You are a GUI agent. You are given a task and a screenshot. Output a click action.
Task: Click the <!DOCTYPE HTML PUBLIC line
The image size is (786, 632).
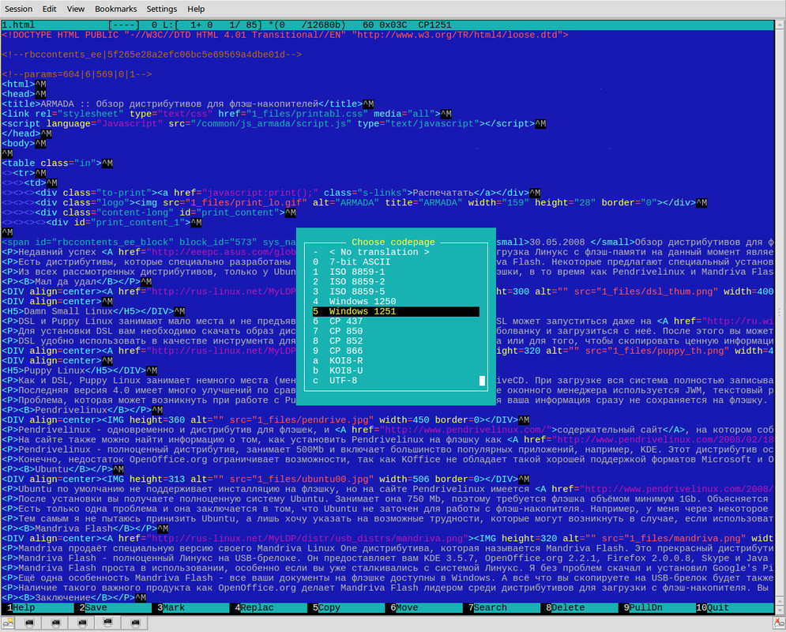point(285,35)
